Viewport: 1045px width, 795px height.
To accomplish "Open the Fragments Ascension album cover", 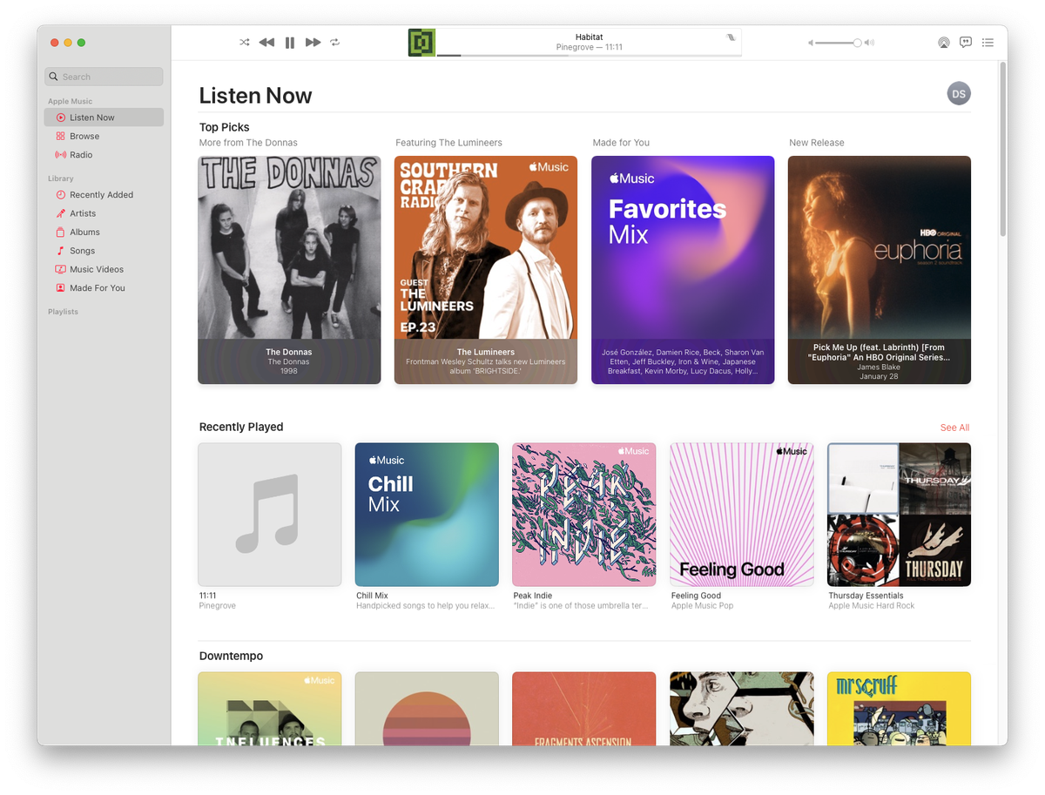I will 584,709.
